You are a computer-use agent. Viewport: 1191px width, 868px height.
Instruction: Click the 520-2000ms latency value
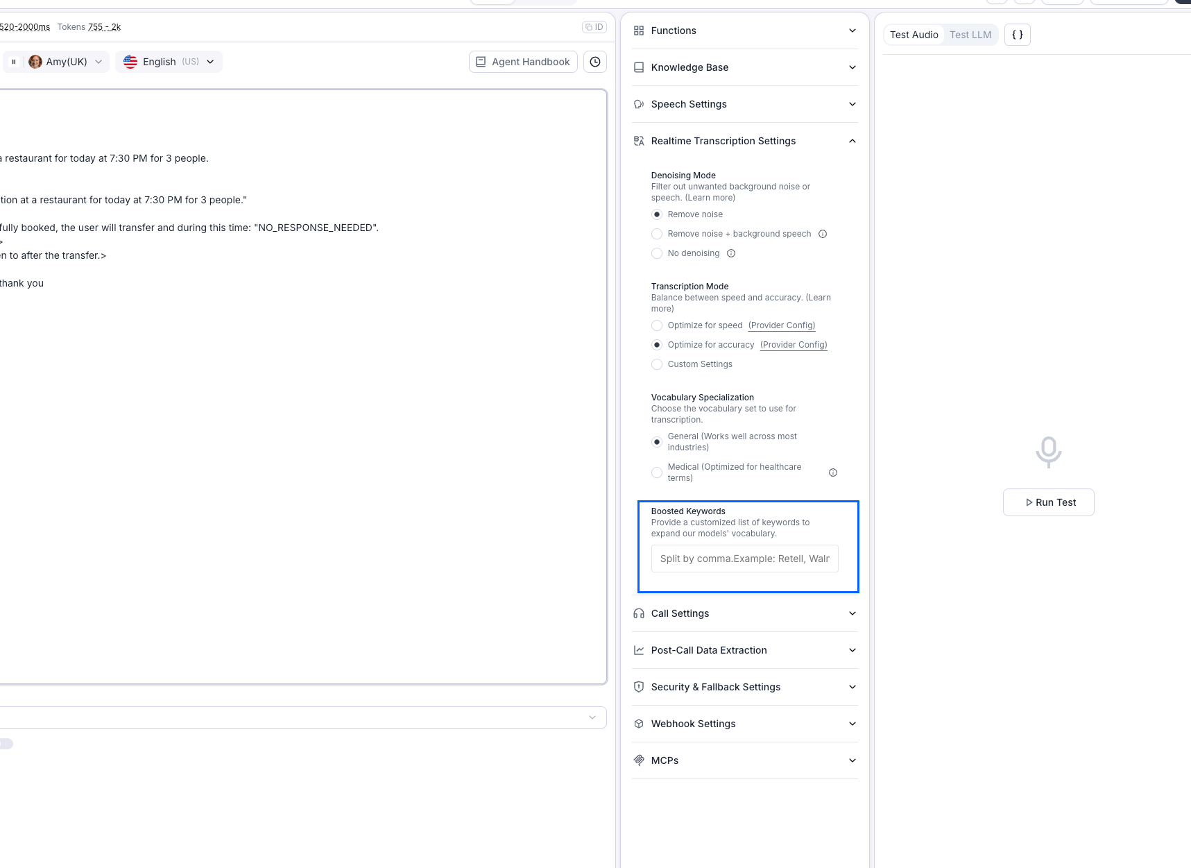(x=25, y=27)
